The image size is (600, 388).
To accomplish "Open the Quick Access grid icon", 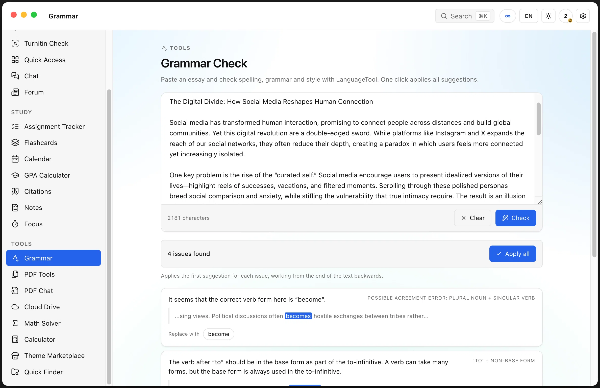I will (x=15, y=60).
